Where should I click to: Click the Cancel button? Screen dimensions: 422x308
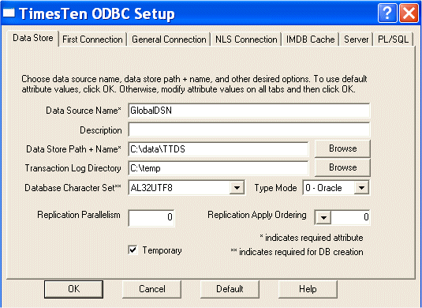151,289
